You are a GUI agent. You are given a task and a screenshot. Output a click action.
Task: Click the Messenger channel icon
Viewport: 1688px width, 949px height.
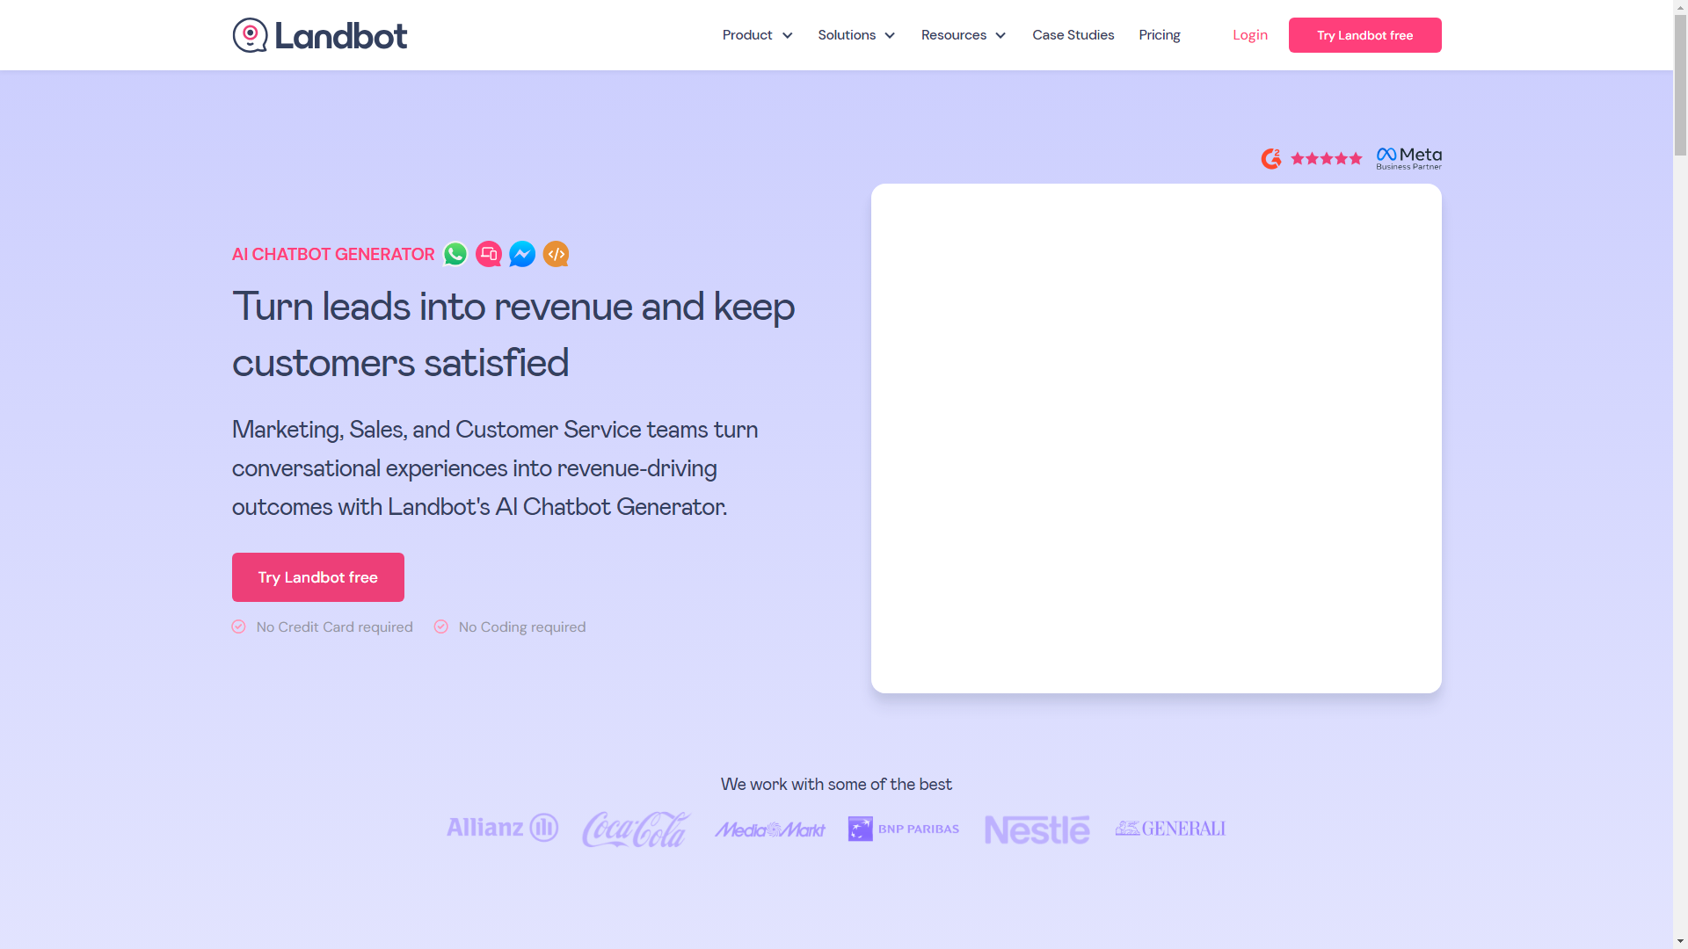coord(522,254)
